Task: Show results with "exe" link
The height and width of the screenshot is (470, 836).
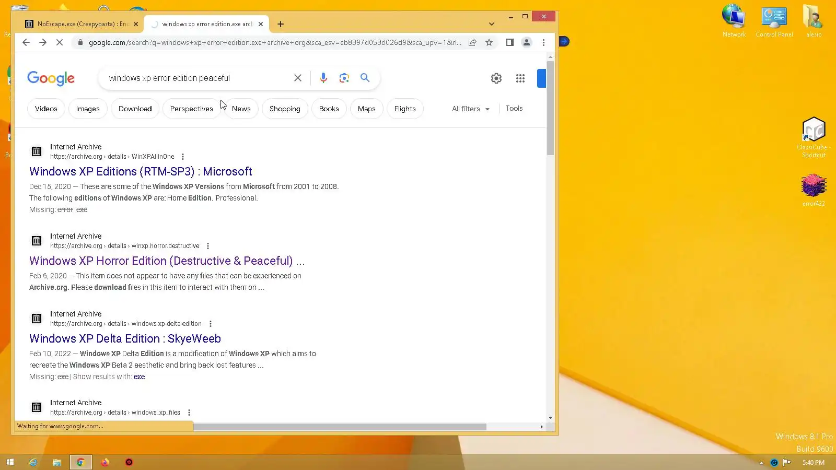Action: pyautogui.click(x=139, y=377)
